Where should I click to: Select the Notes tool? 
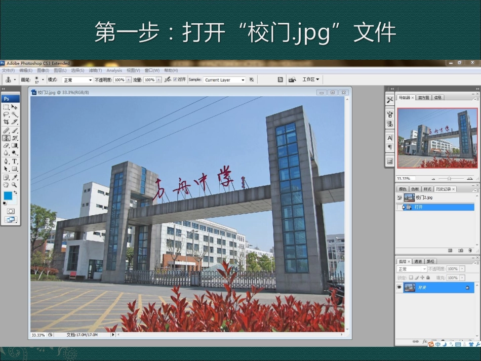[x=6, y=177]
